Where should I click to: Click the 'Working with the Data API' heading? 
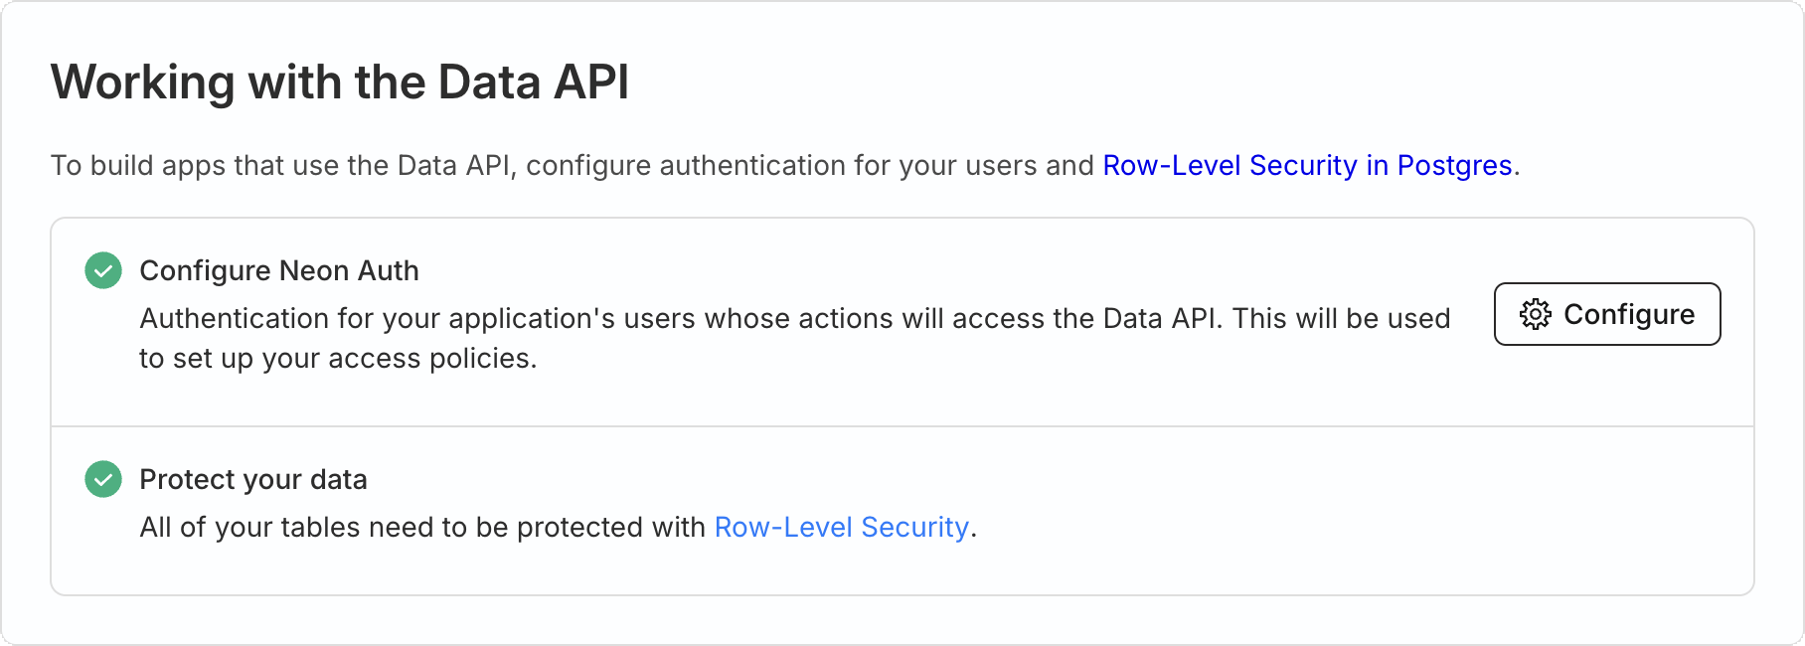340,81
